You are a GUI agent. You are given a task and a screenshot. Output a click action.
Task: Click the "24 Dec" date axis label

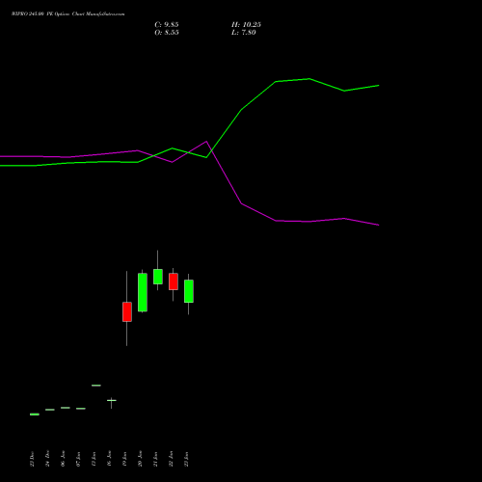point(47,459)
